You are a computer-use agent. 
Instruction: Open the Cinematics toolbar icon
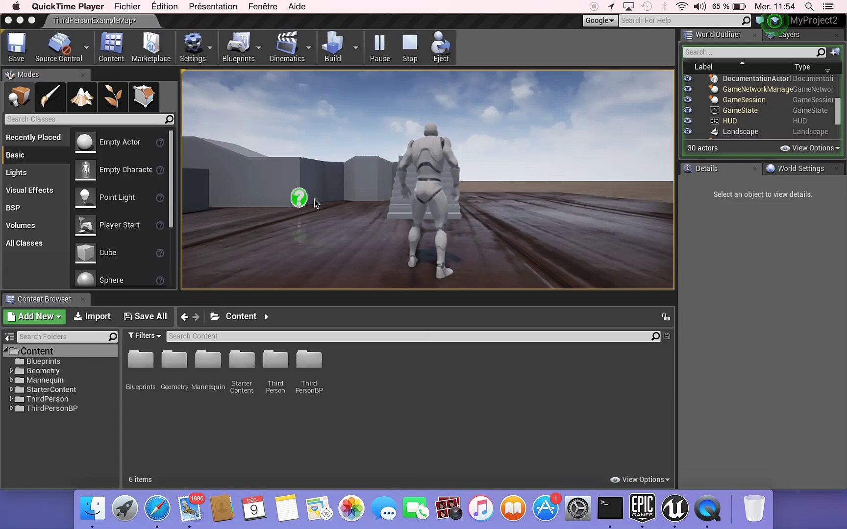click(x=287, y=47)
